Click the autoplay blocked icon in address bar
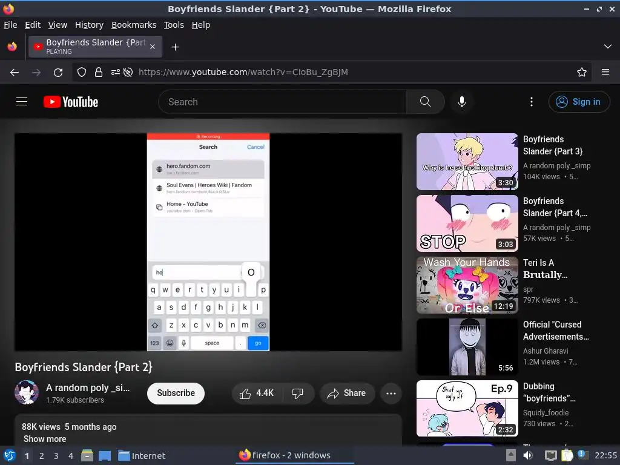The image size is (620, 465). pos(128,73)
